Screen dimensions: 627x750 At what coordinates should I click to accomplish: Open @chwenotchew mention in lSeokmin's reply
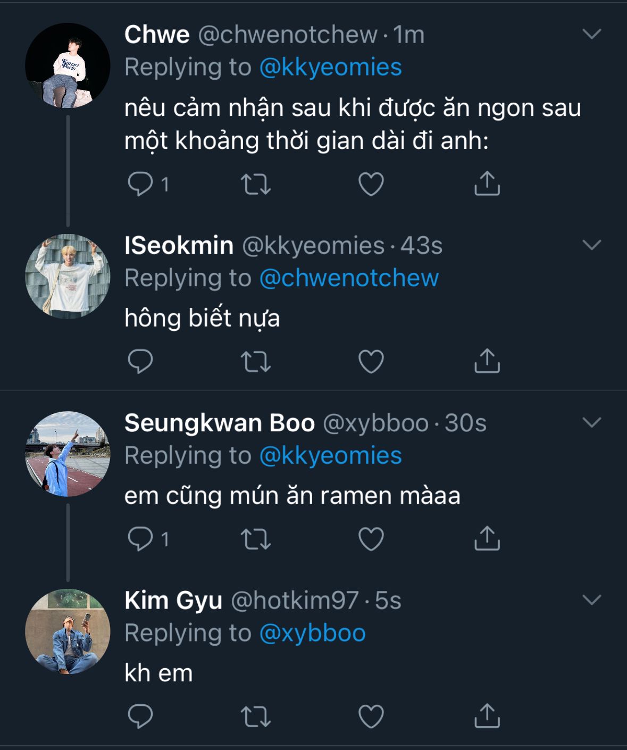[349, 278]
